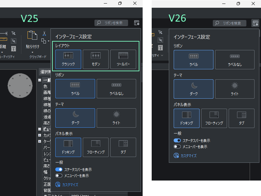The image size is (261, 196).
Task: Turn on メニューバーを表示 in V26
Action: (x=177, y=146)
